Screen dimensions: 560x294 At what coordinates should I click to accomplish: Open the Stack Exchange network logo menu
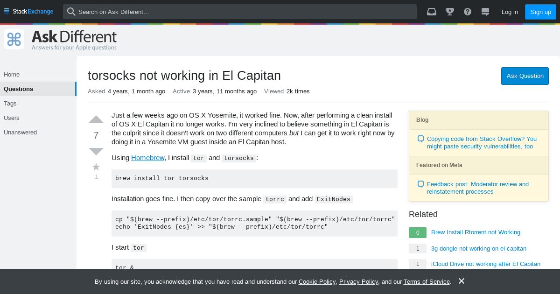coord(28,12)
